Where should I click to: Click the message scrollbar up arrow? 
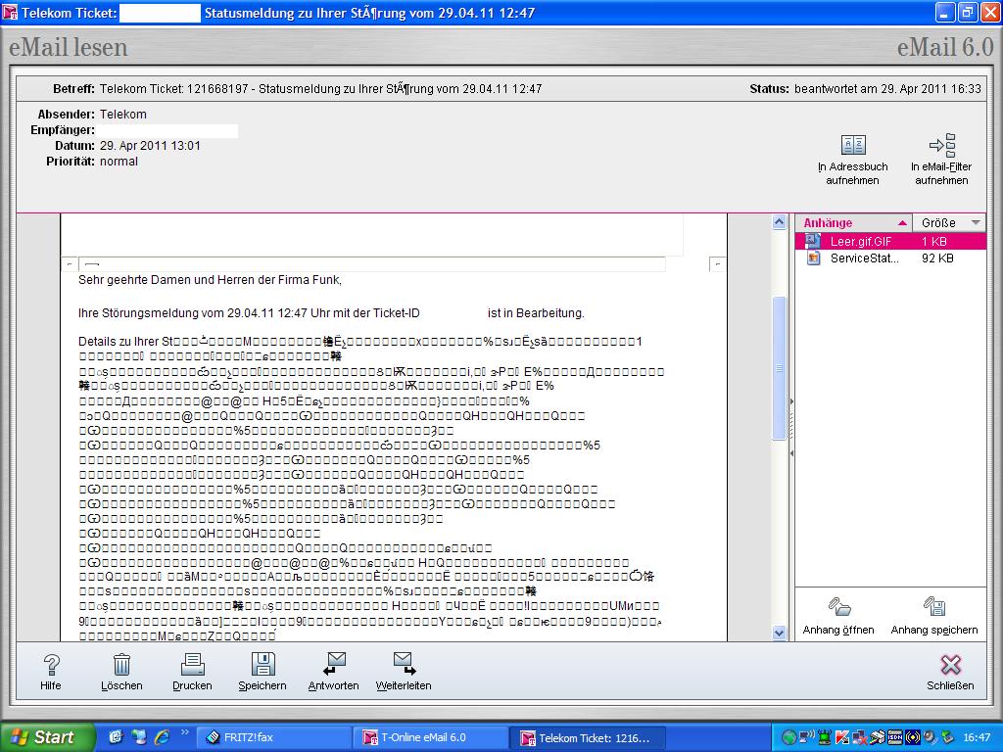point(779,222)
